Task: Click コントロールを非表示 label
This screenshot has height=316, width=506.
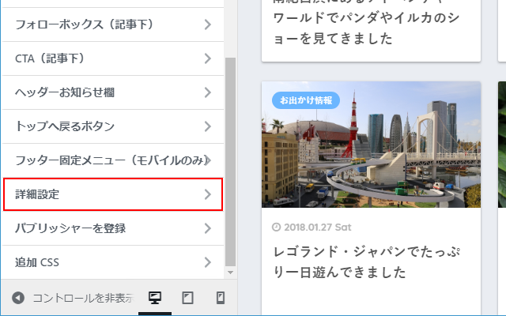Action: tap(83, 298)
